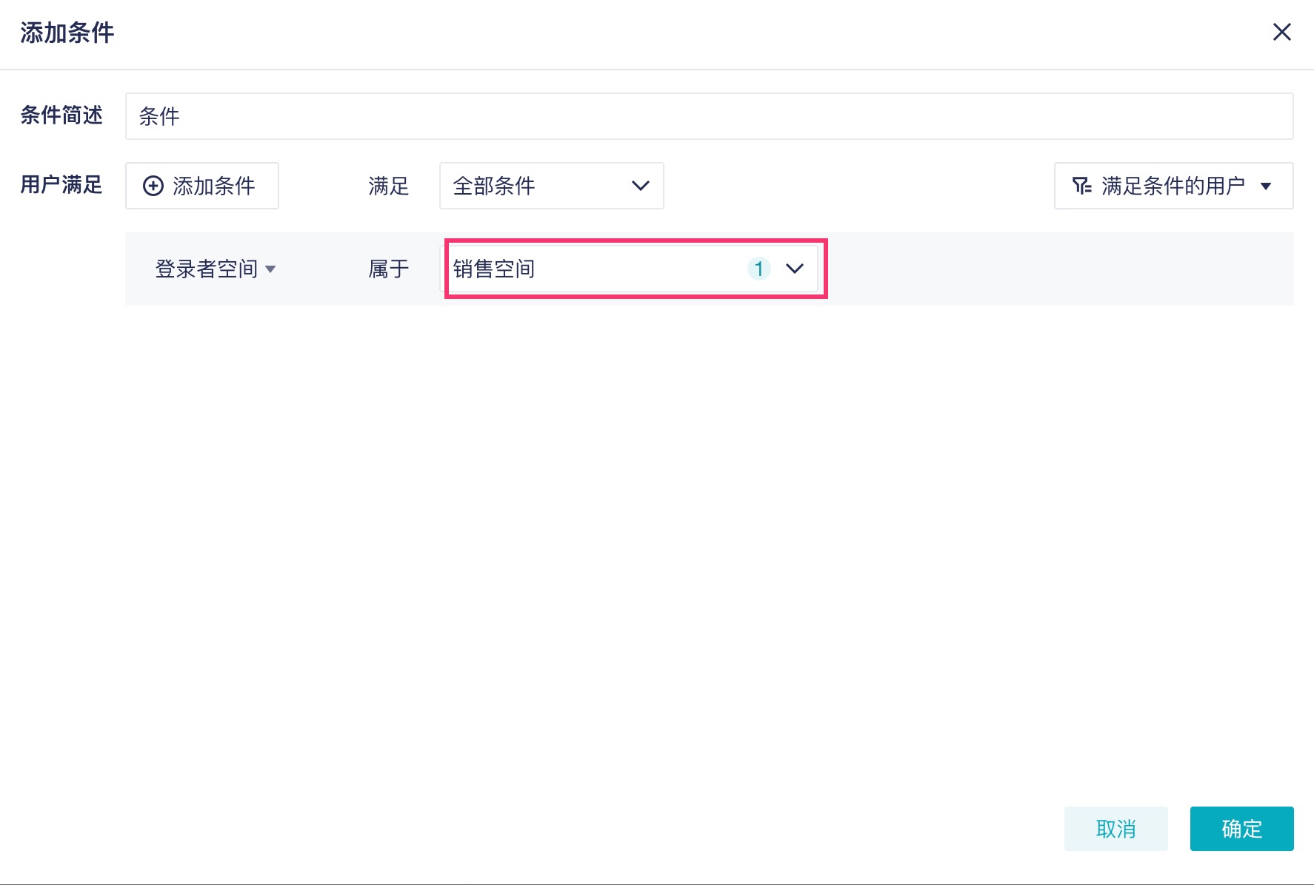The height and width of the screenshot is (885, 1314).
Task: Click the selected count badge 1
Action: click(x=758, y=269)
